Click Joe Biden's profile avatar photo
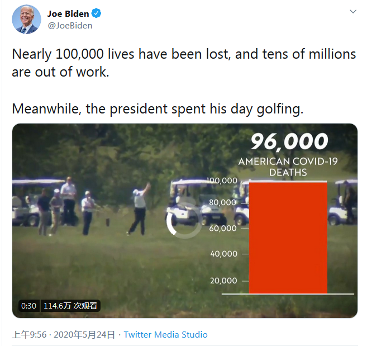This screenshot has height=346, width=367. coord(26,20)
